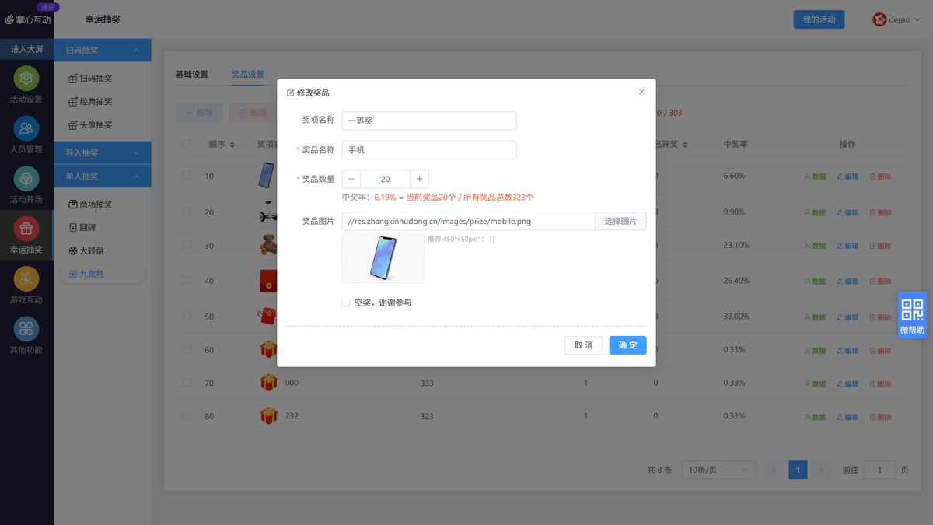
Task: Open 微帮助 QR code widget
Action: click(x=912, y=315)
